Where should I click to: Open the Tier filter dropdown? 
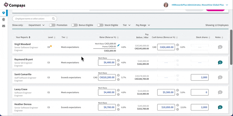click(126, 25)
